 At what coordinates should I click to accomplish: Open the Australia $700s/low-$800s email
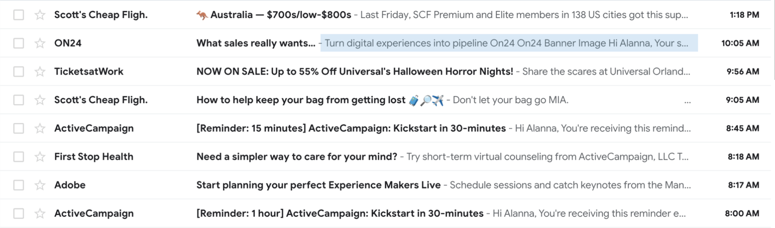pyautogui.click(x=281, y=15)
